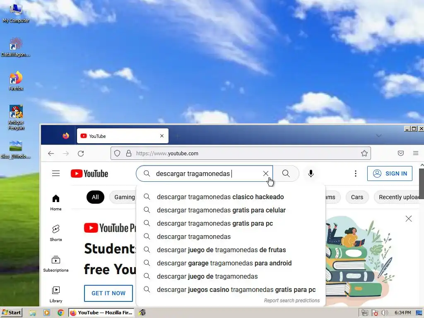
Task: Click the page vertical scrollbar thumb
Action: (x=421, y=183)
